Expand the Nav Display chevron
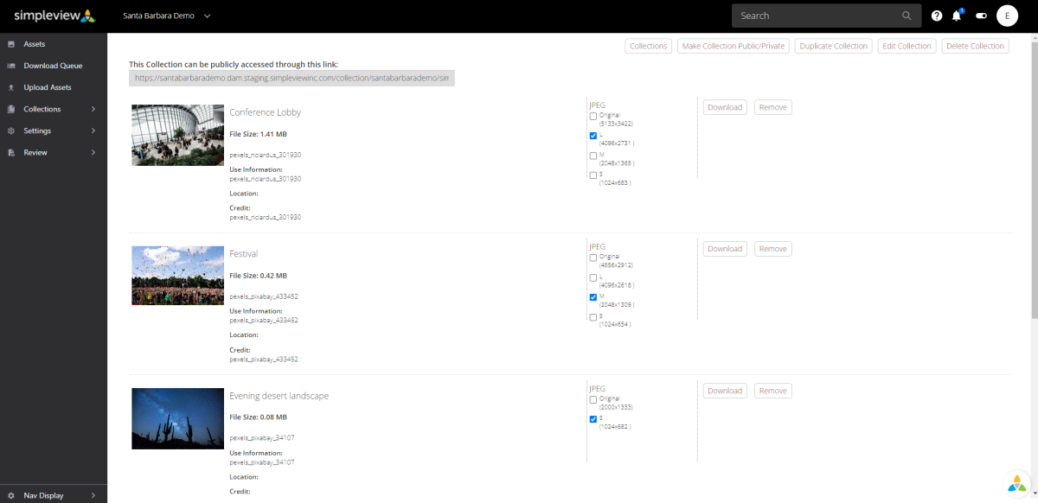 tap(93, 495)
